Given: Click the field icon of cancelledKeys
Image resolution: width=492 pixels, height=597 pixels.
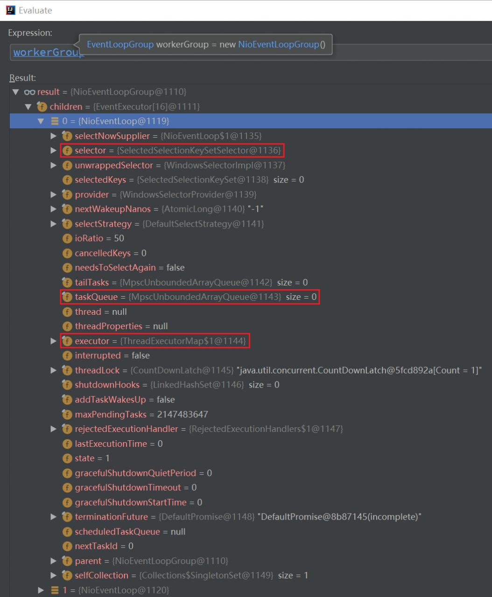Looking at the screenshot, I should coord(67,253).
